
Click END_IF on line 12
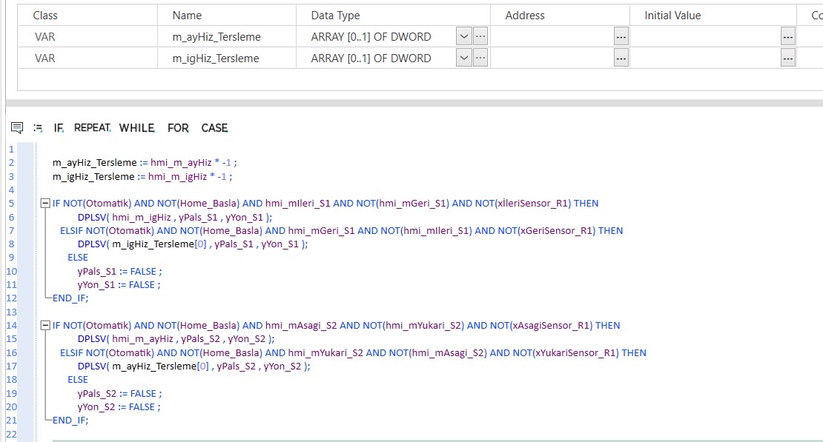pyautogui.click(x=70, y=298)
